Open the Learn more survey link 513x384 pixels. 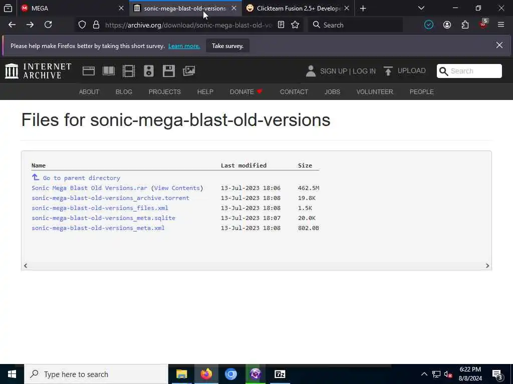(184, 46)
